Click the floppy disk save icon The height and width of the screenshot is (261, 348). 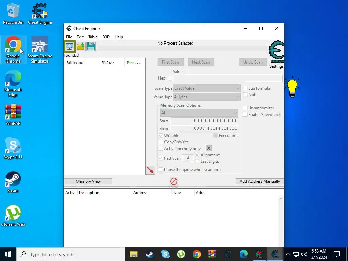pyautogui.click(x=91, y=47)
